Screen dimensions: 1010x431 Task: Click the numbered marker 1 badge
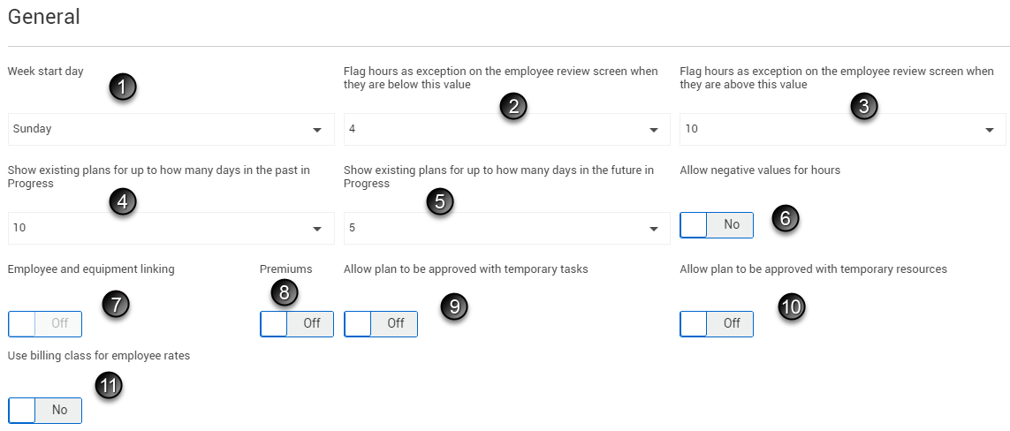click(x=123, y=87)
